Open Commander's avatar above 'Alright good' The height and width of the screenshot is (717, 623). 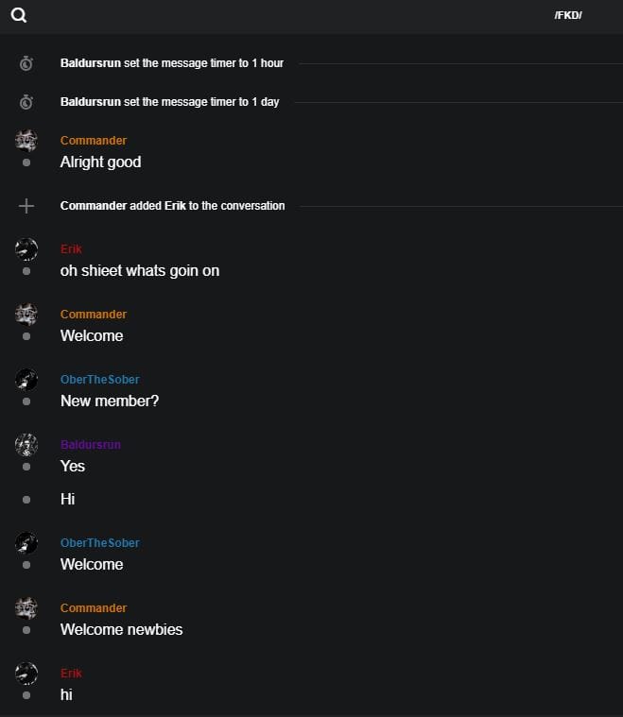26,141
